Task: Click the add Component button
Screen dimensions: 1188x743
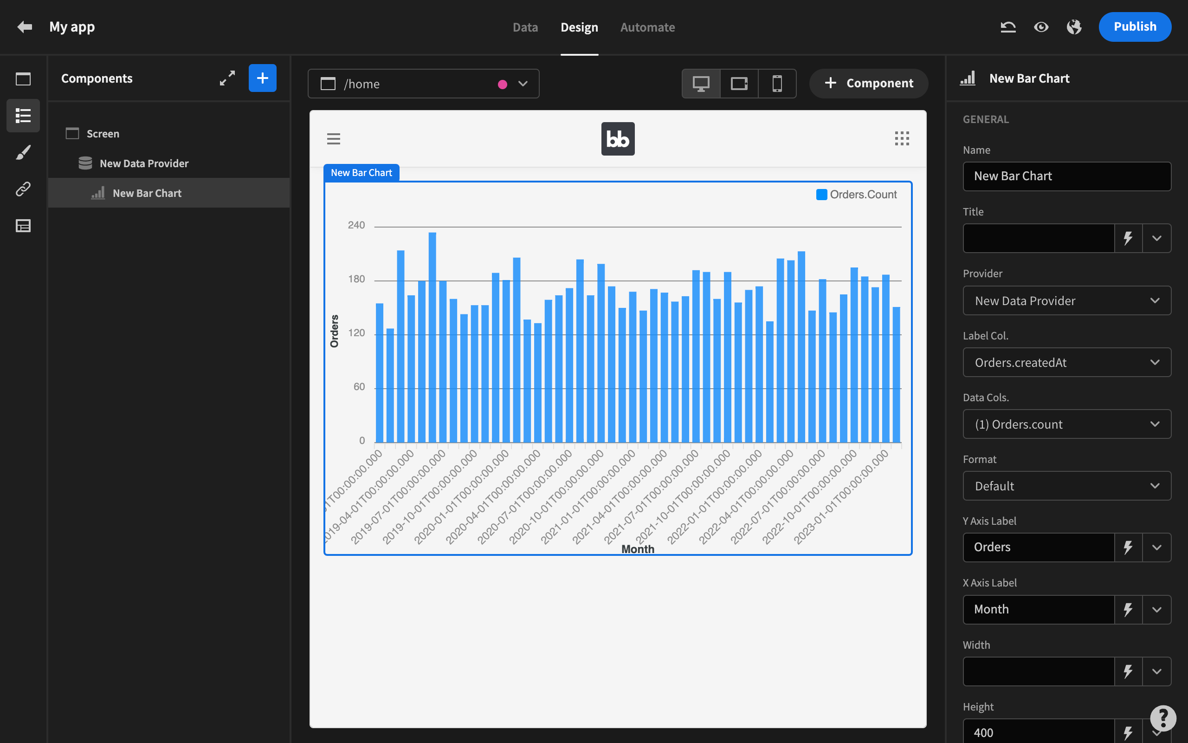Action: (x=868, y=84)
